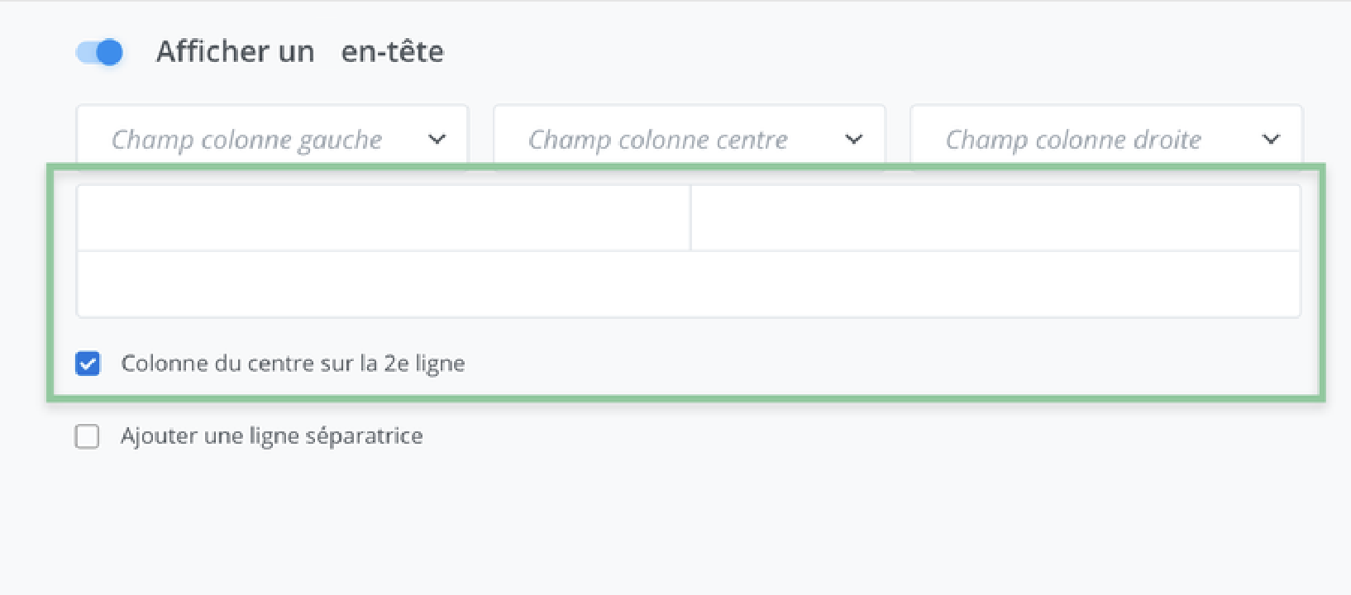Open the "Champ colonne centre" dropdown
Viewport: 1351px width, 595px height.
coord(658,140)
